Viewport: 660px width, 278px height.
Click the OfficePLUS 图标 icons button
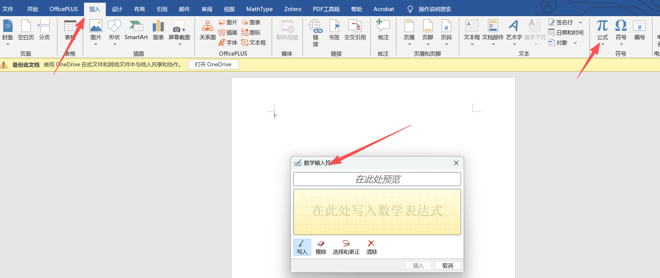tap(251, 32)
